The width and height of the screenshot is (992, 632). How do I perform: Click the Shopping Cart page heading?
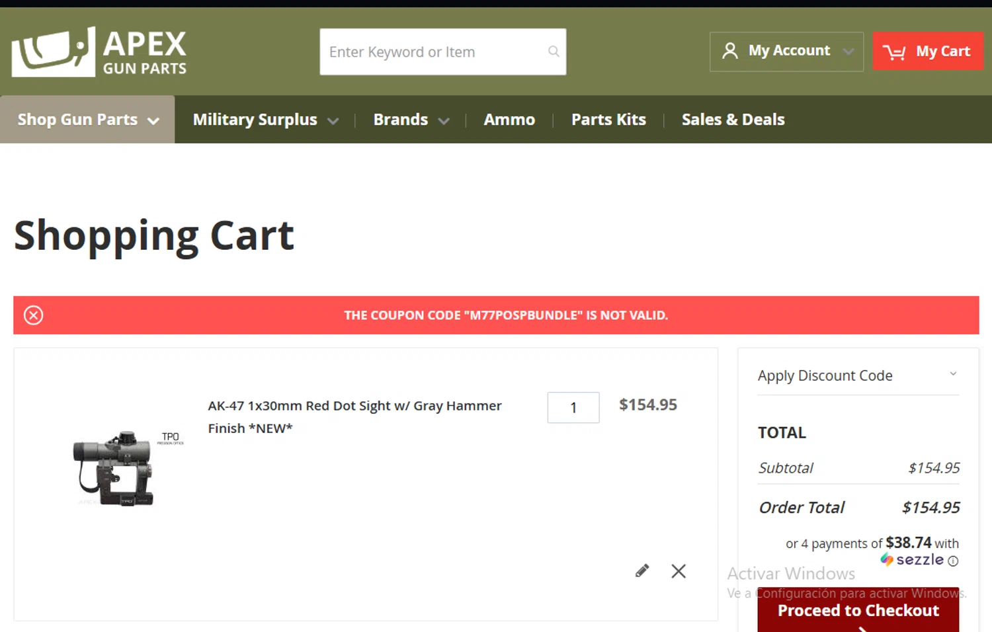coord(154,236)
